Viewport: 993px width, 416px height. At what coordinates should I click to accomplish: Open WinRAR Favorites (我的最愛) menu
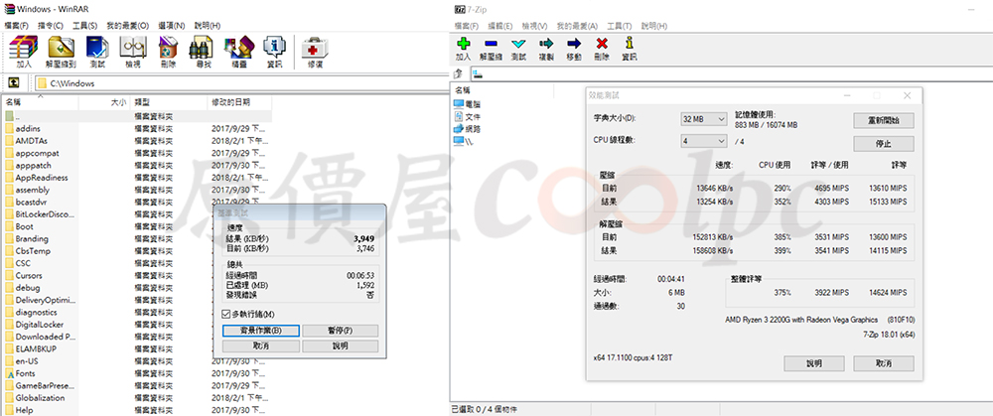point(127,26)
